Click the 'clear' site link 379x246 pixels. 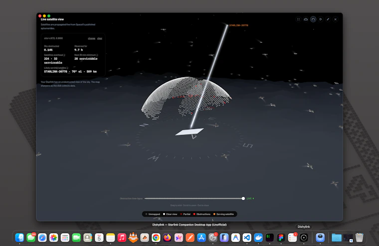100,38
